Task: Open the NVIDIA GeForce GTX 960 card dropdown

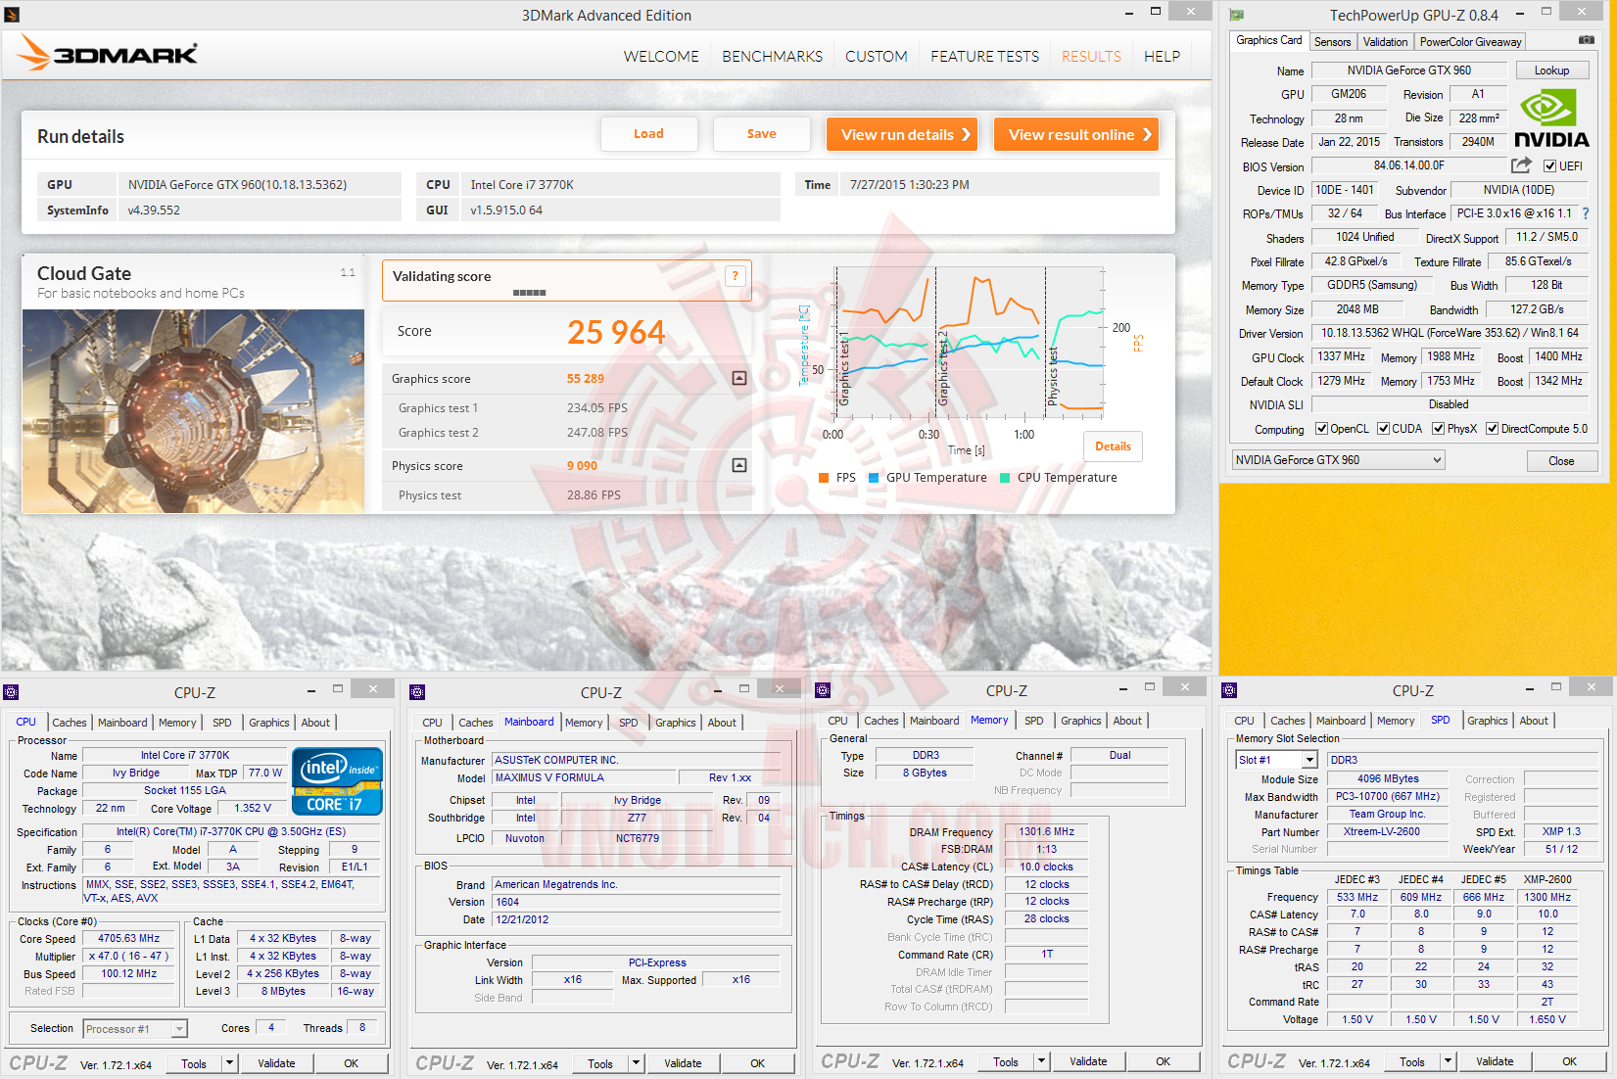Action: (1338, 460)
